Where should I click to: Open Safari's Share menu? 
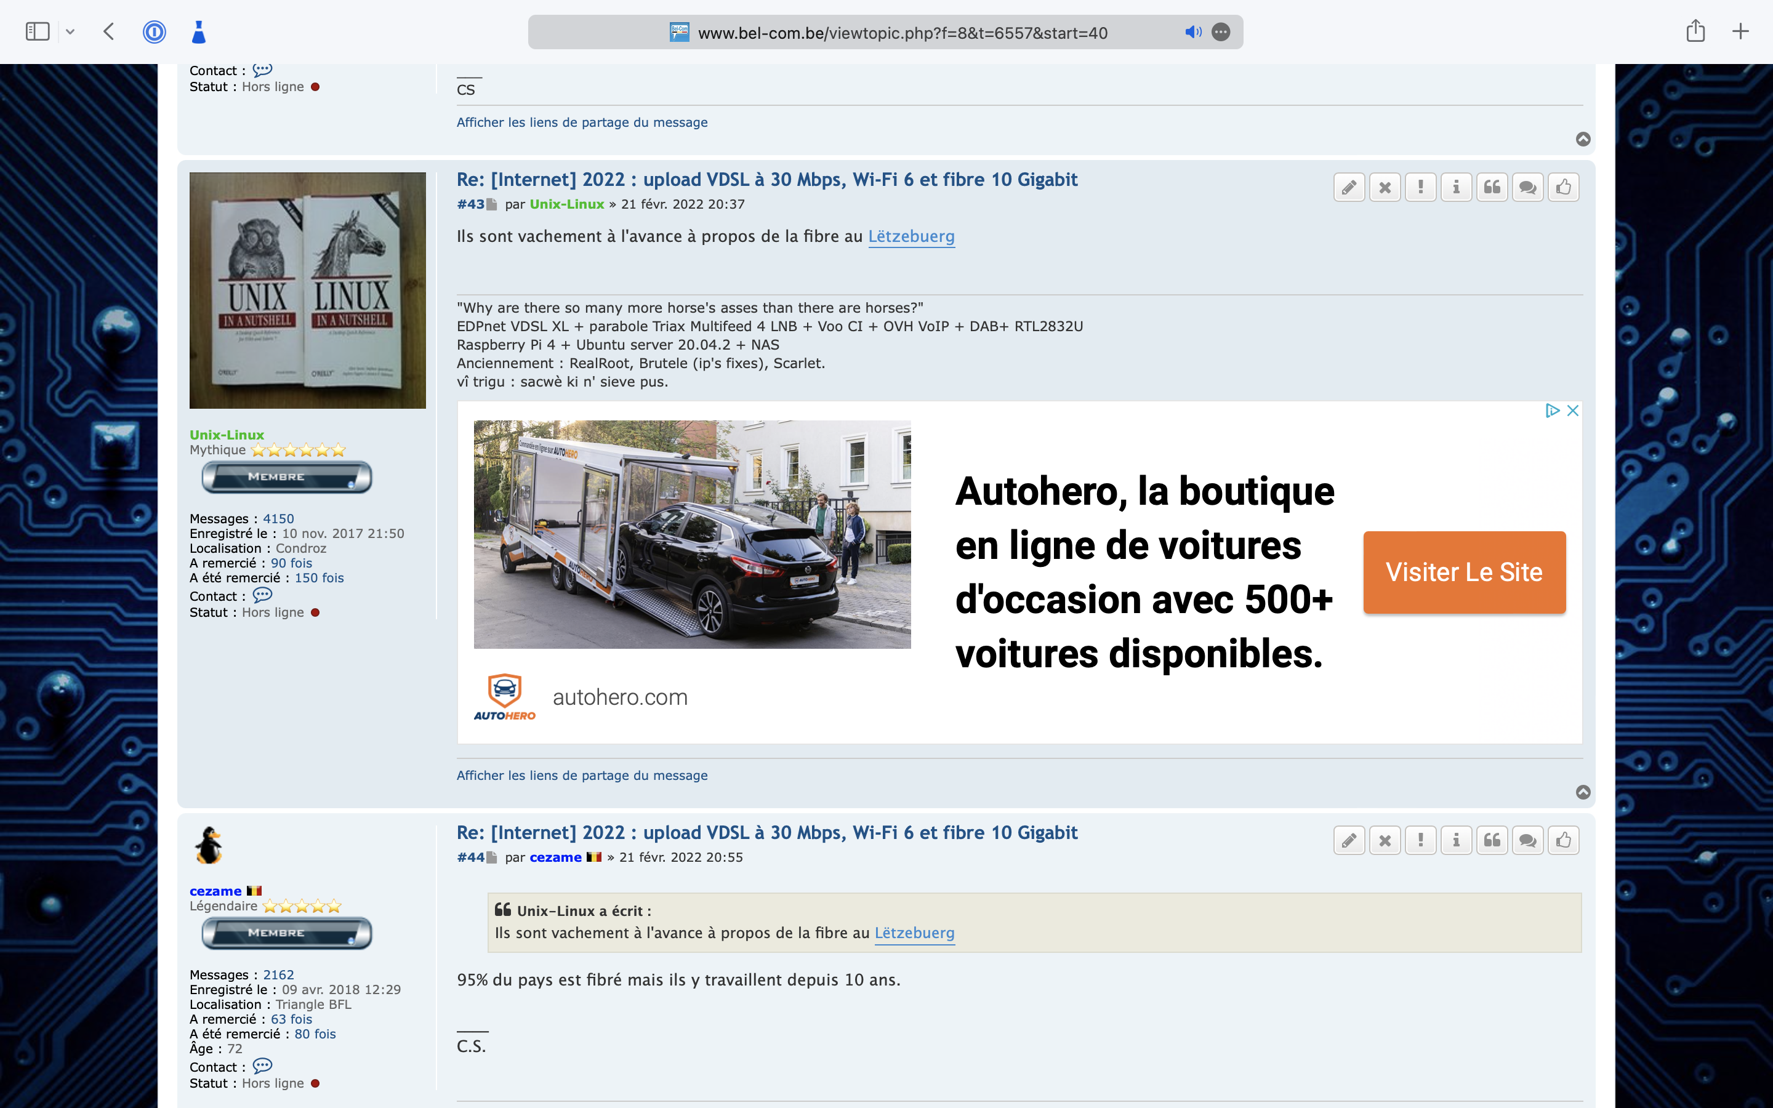point(1695,31)
